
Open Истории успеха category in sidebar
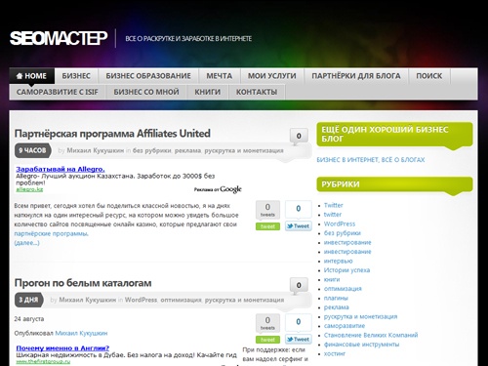pyautogui.click(x=346, y=270)
